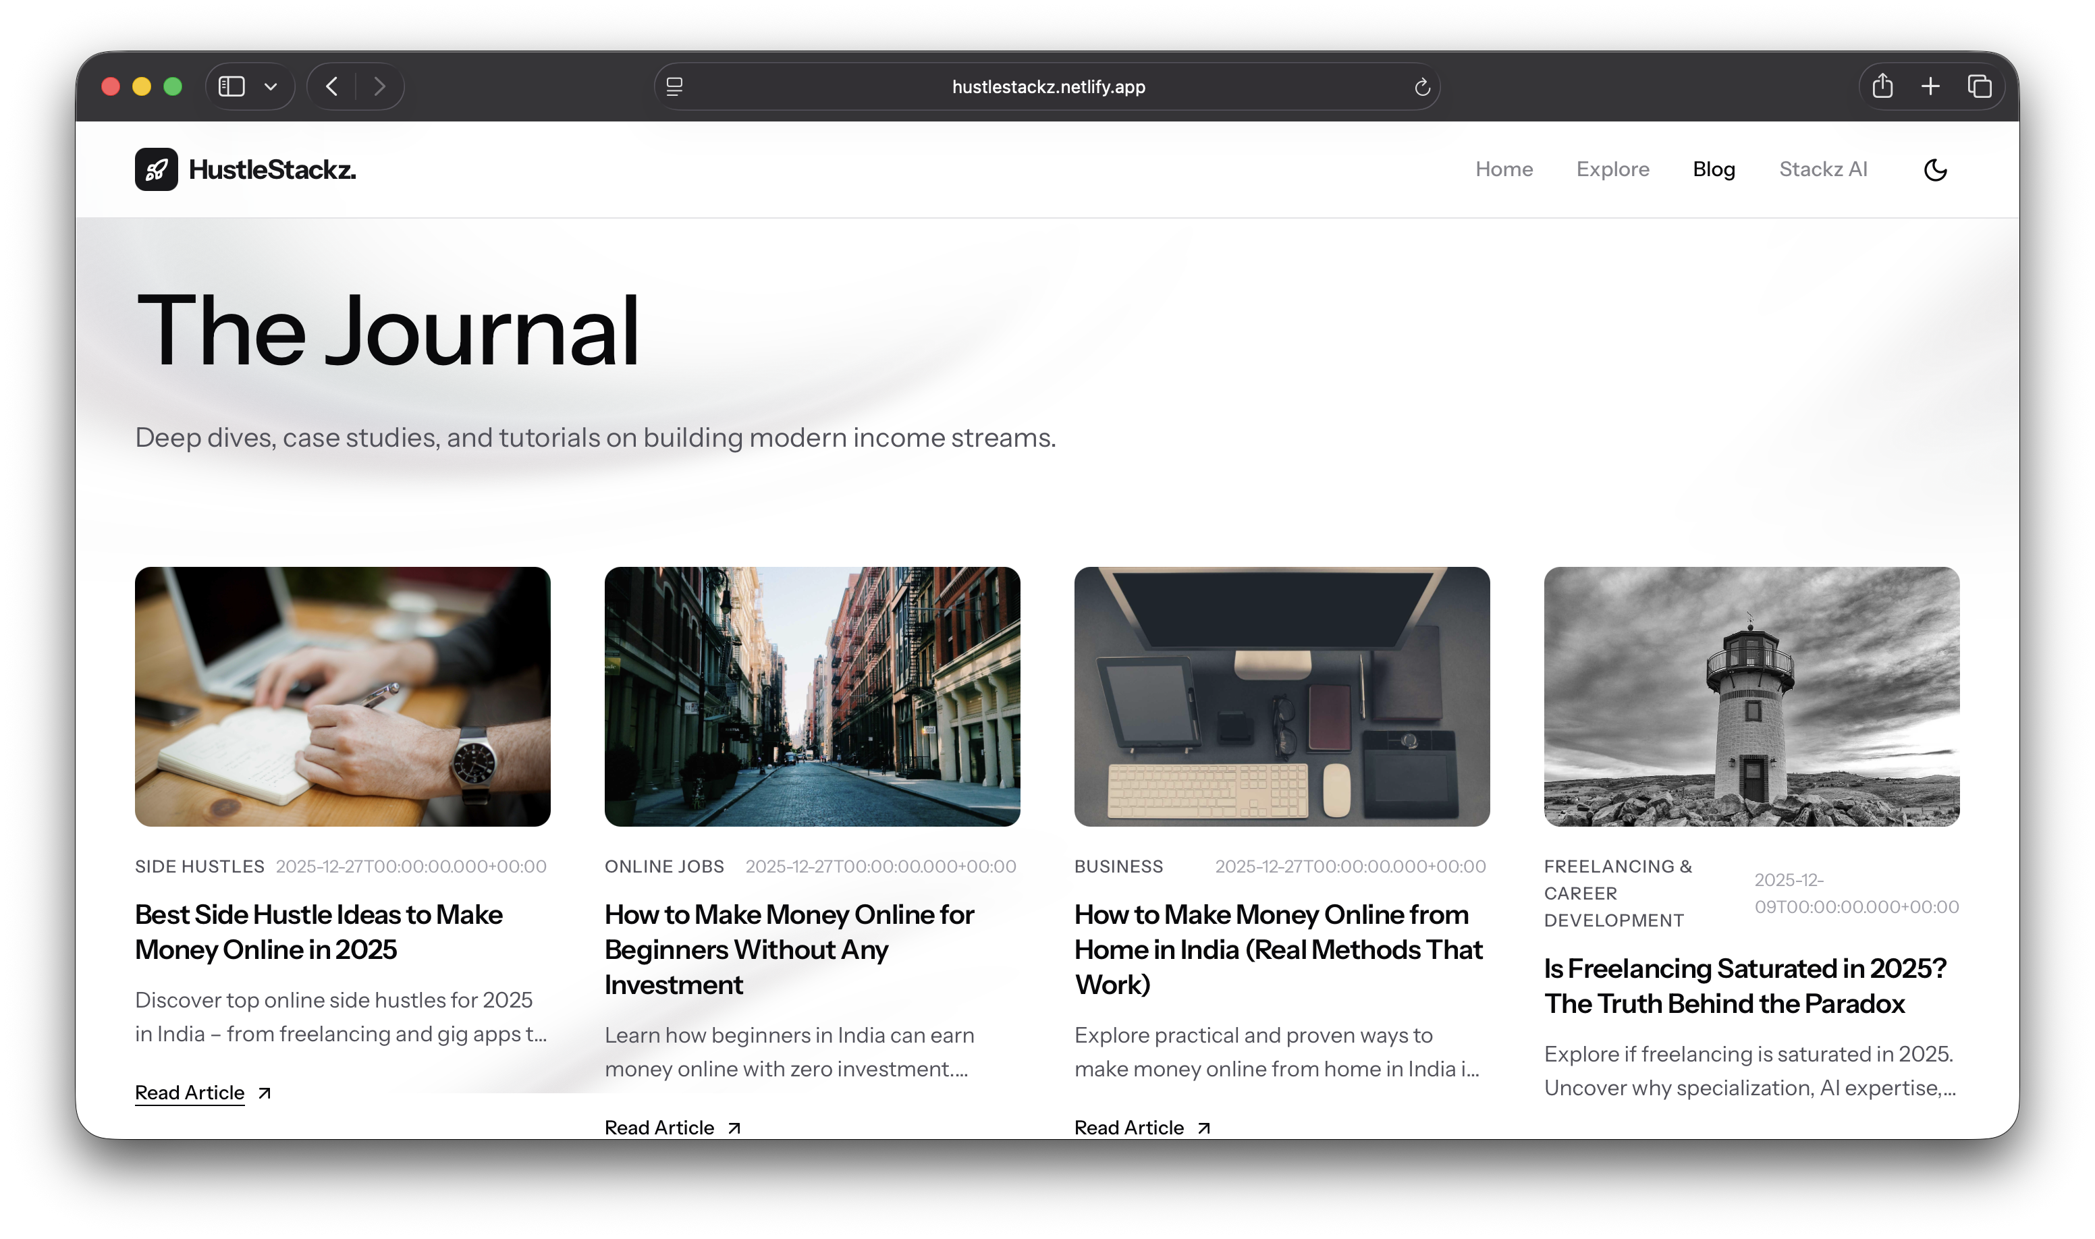Expand the sidebar tab group dropdown chevron
The height and width of the screenshot is (1239, 2095).
pyautogui.click(x=271, y=87)
